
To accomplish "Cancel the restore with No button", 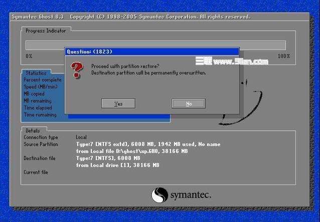I will [x=189, y=103].
